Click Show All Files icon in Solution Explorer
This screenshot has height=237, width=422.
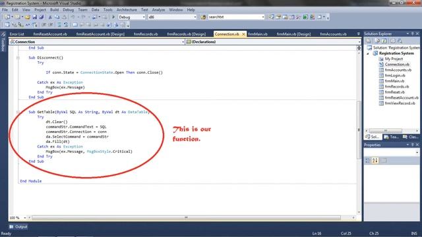(377, 41)
